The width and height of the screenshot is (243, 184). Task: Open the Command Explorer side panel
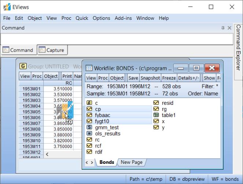tap(238, 48)
